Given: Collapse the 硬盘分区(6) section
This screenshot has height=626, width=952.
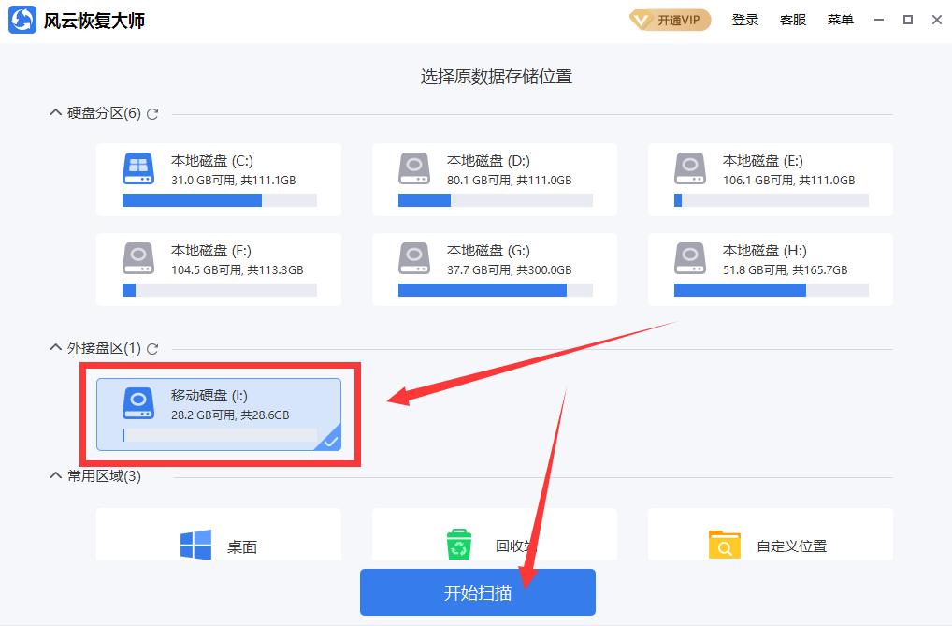Looking at the screenshot, I should pos(55,112).
